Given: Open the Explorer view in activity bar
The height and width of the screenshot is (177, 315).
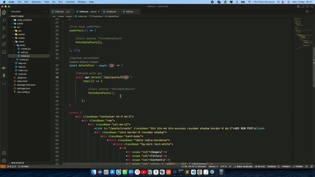Looking at the screenshot, I should [4, 13].
